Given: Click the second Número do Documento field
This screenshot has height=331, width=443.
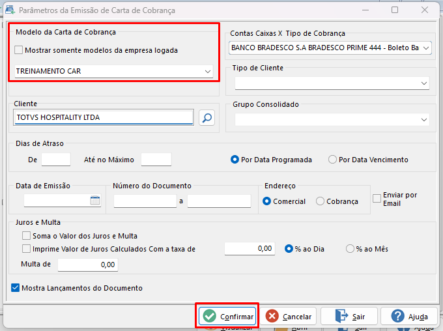Looking at the screenshot, I should click(220, 201).
